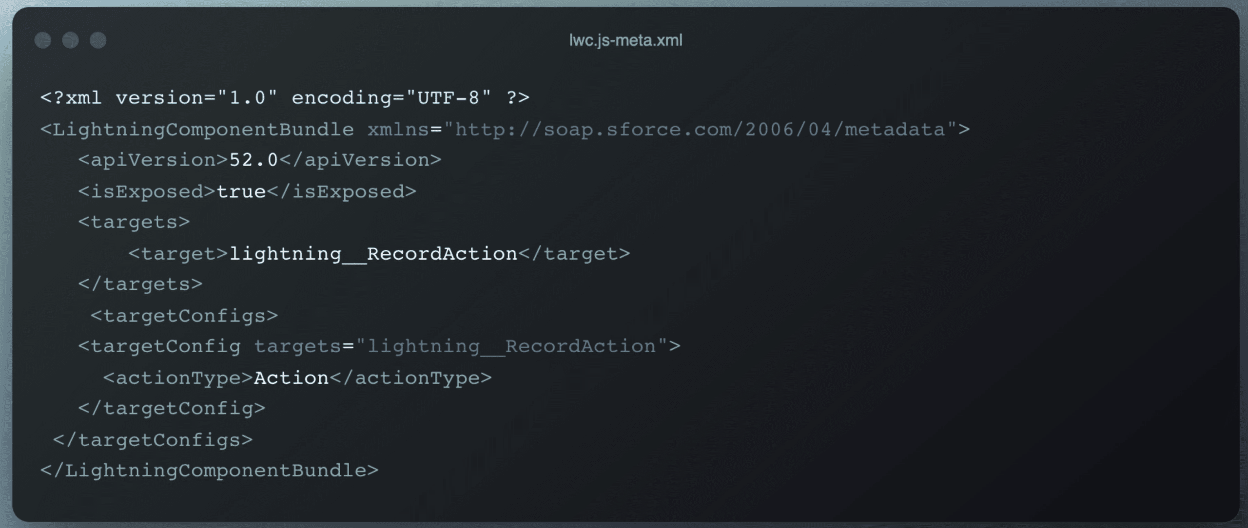
Task: Click the lwc.js-meta.xml file title
Action: coord(625,40)
